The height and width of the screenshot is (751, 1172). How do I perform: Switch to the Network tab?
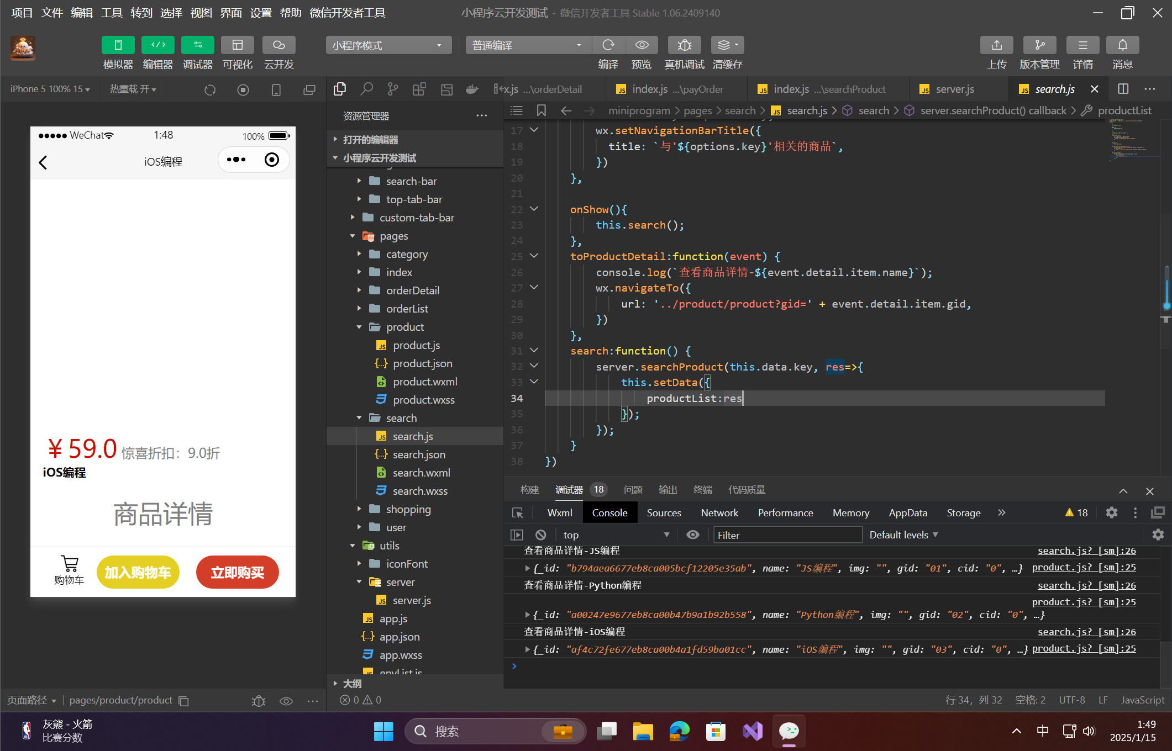(x=719, y=512)
